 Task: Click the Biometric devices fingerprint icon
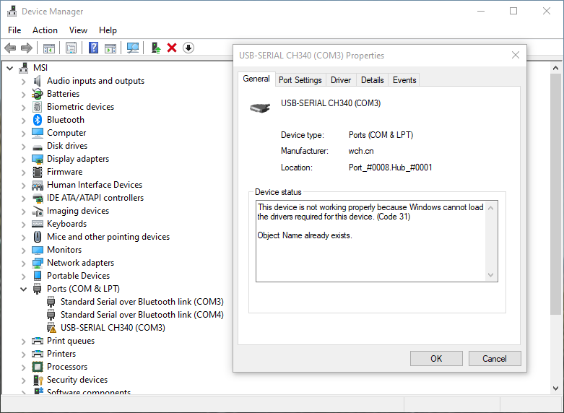point(38,107)
